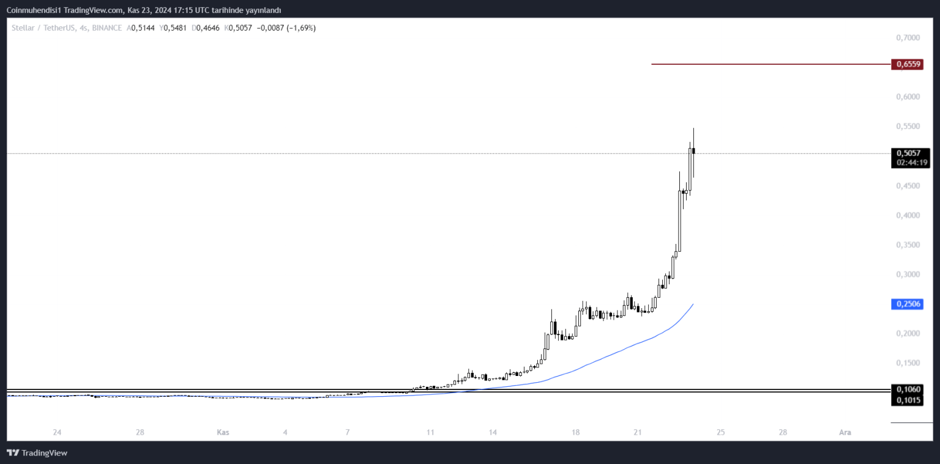Image resolution: width=940 pixels, height=464 pixels.
Task: Click the 24 date label on time axis
Action: coord(57,432)
